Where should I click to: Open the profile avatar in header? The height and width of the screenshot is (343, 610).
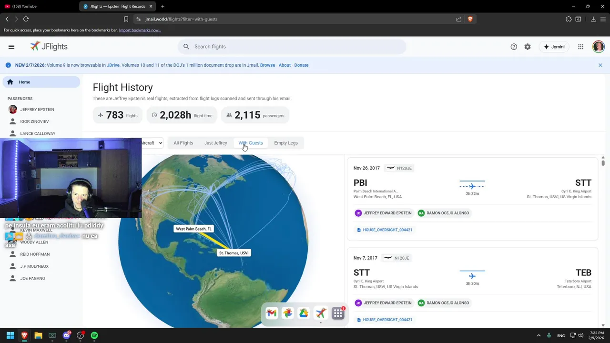point(599,47)
